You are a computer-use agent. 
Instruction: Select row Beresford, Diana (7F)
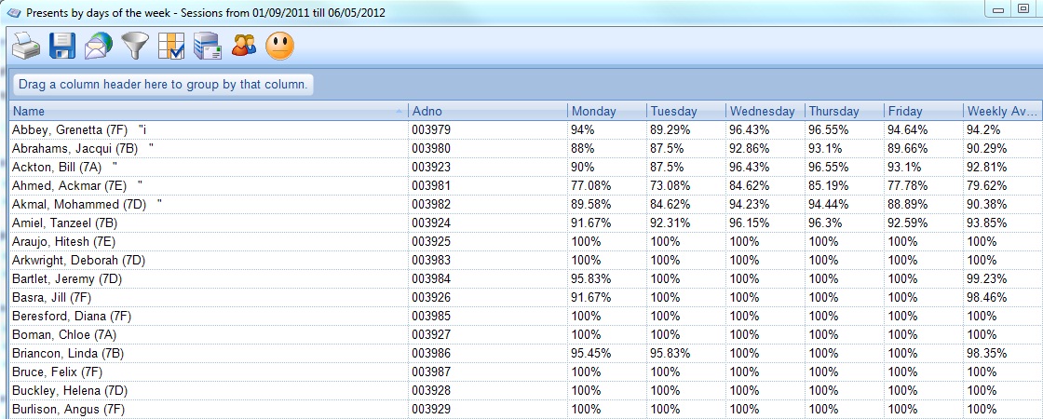[526, 316]
